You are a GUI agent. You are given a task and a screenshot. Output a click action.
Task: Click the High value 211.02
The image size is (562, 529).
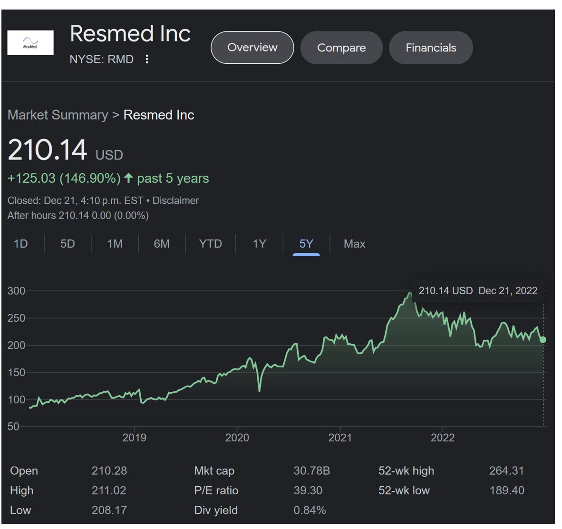pyautogui.click(x=108, y=490)
